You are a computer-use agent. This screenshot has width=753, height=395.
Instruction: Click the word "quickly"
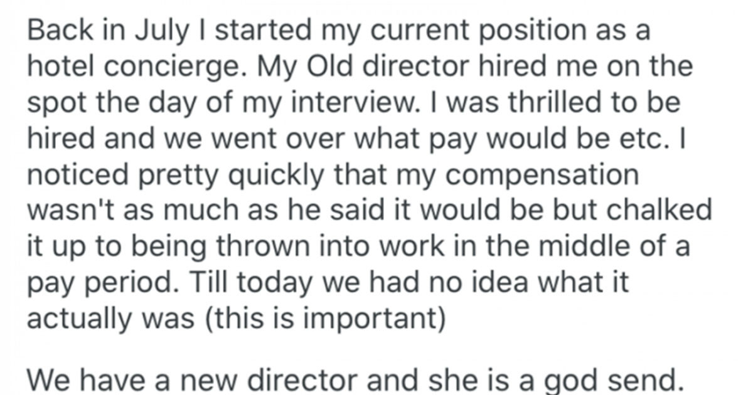[x=256, y=174]
